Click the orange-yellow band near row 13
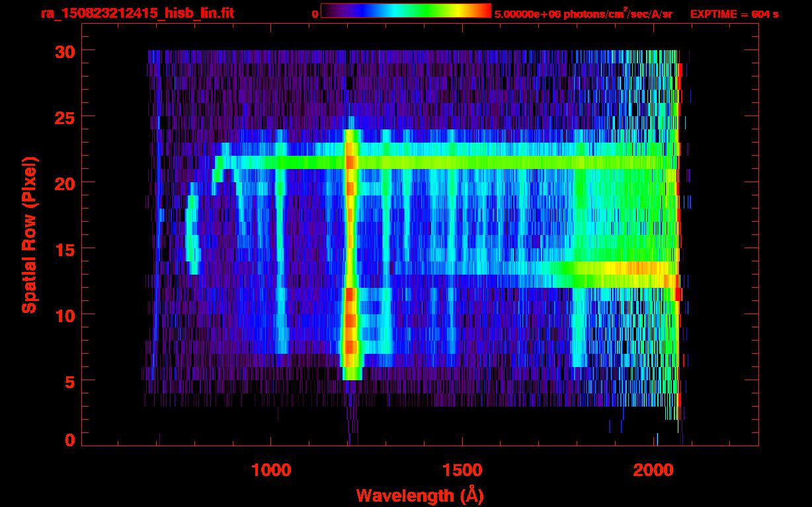This screenshot has width=812, height=507. coord(635,268)
